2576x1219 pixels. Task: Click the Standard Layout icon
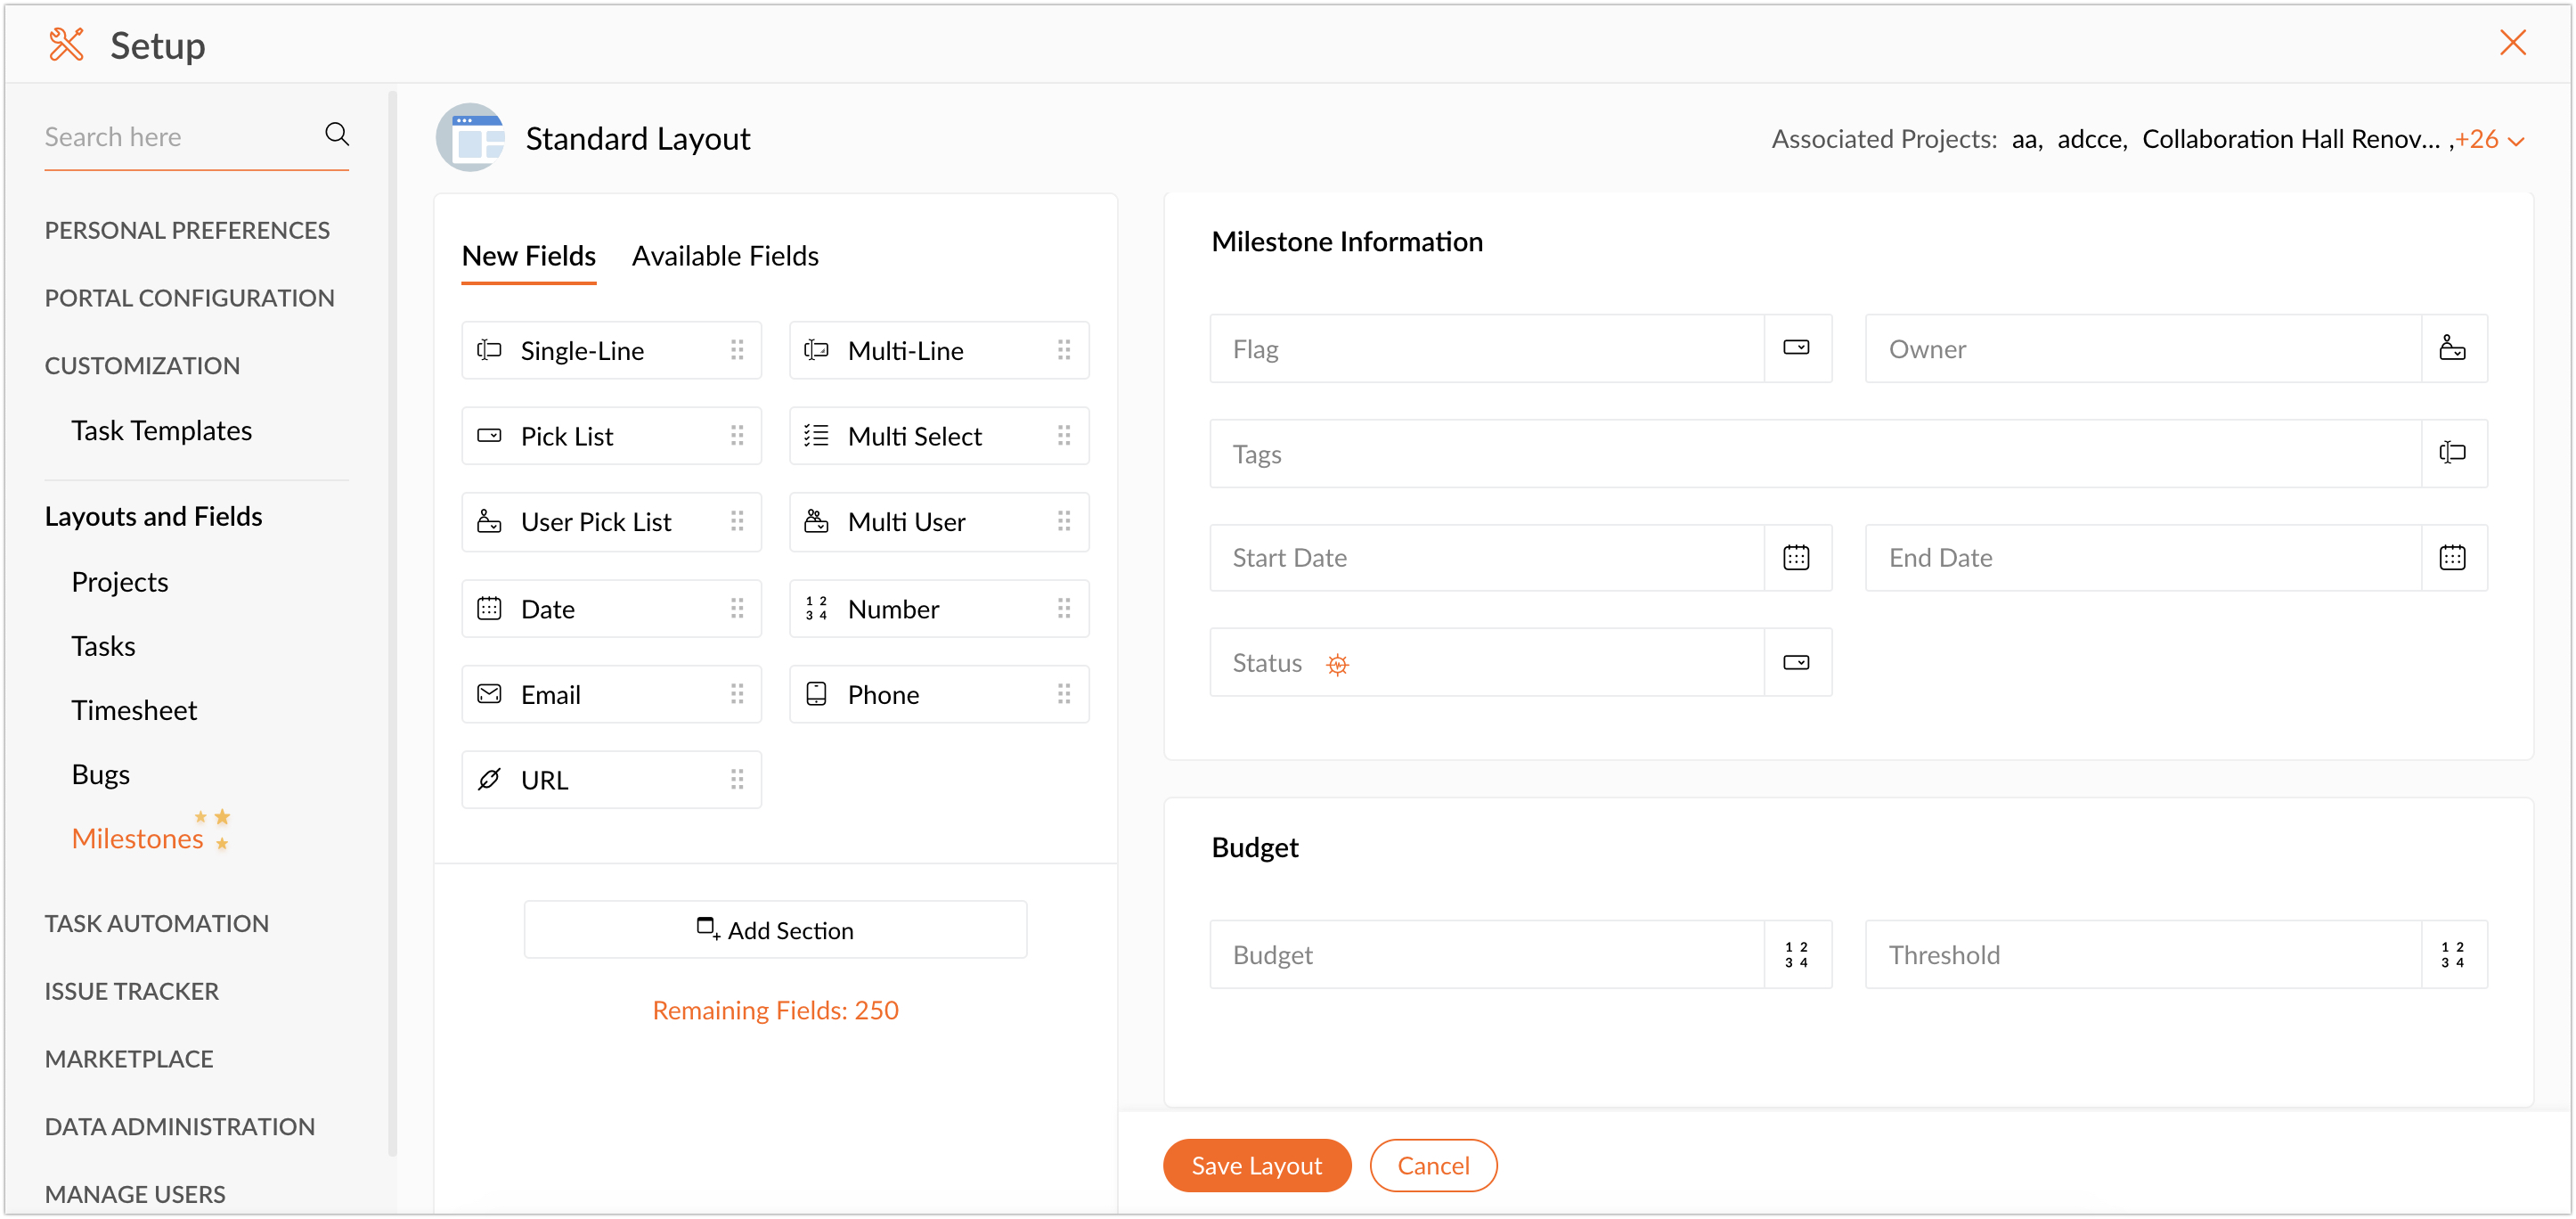click(x=471, y=138)
